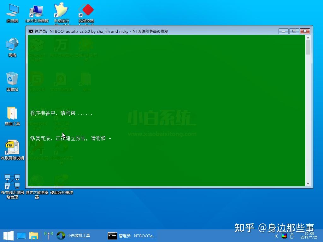The height and width of the screenshot is (242, 323).
Task: Click the USB safe-eject tray icon
Action: click(292, 236)
